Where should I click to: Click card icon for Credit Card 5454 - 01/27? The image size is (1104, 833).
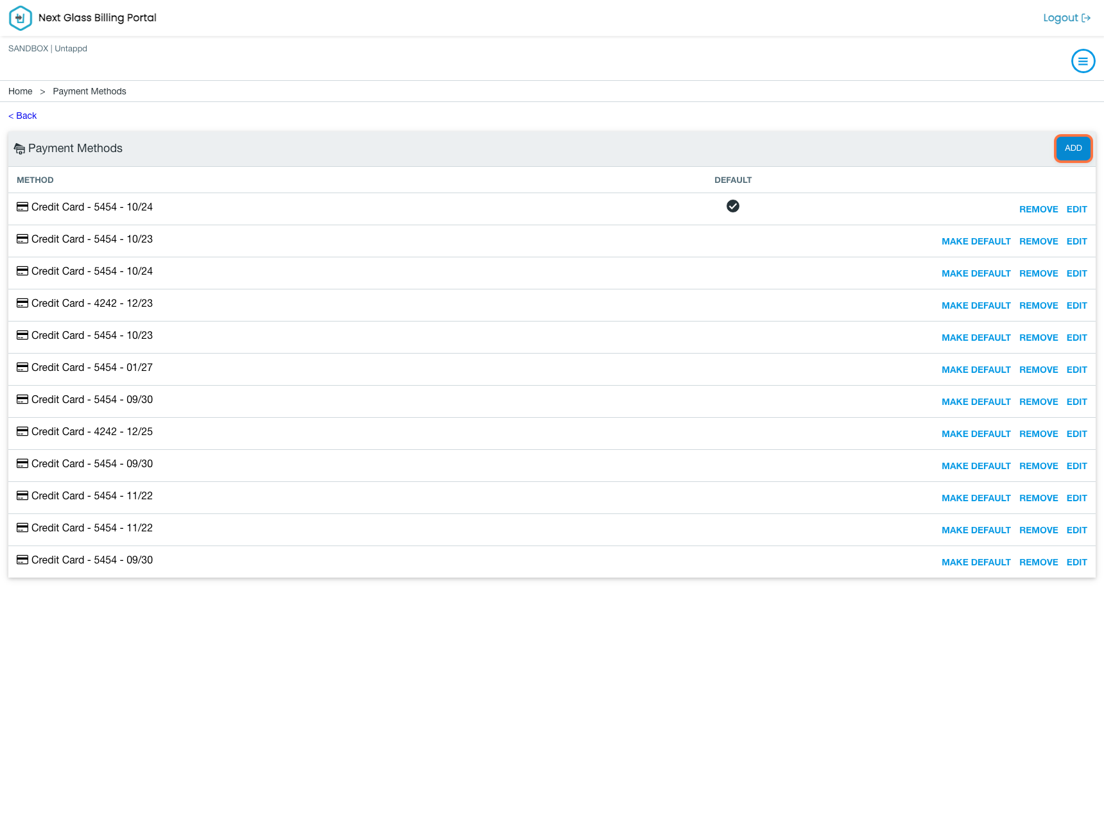pos(22,367)
